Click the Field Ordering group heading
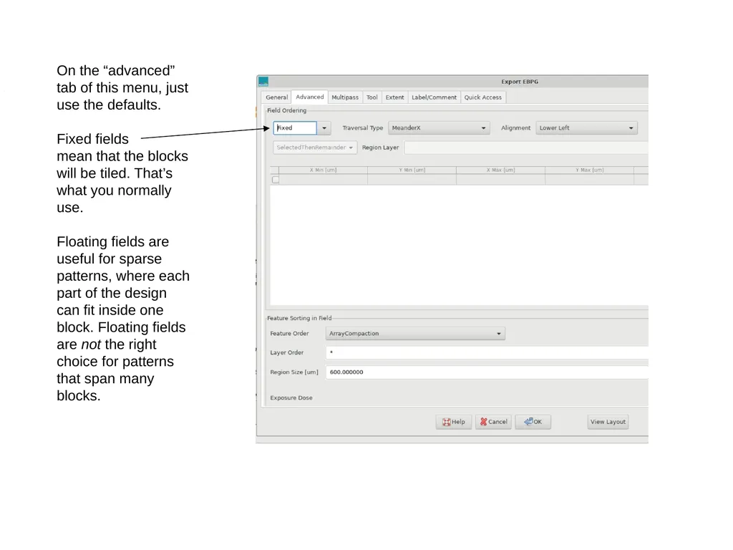The width and height of the screenshot is (733, 550). (286, 110)
